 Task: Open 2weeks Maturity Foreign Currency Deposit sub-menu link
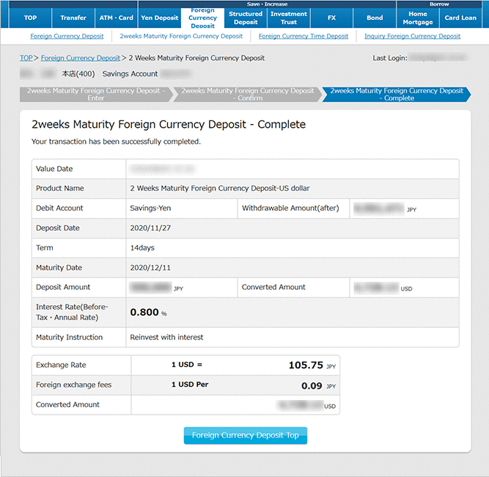[181, 36]
